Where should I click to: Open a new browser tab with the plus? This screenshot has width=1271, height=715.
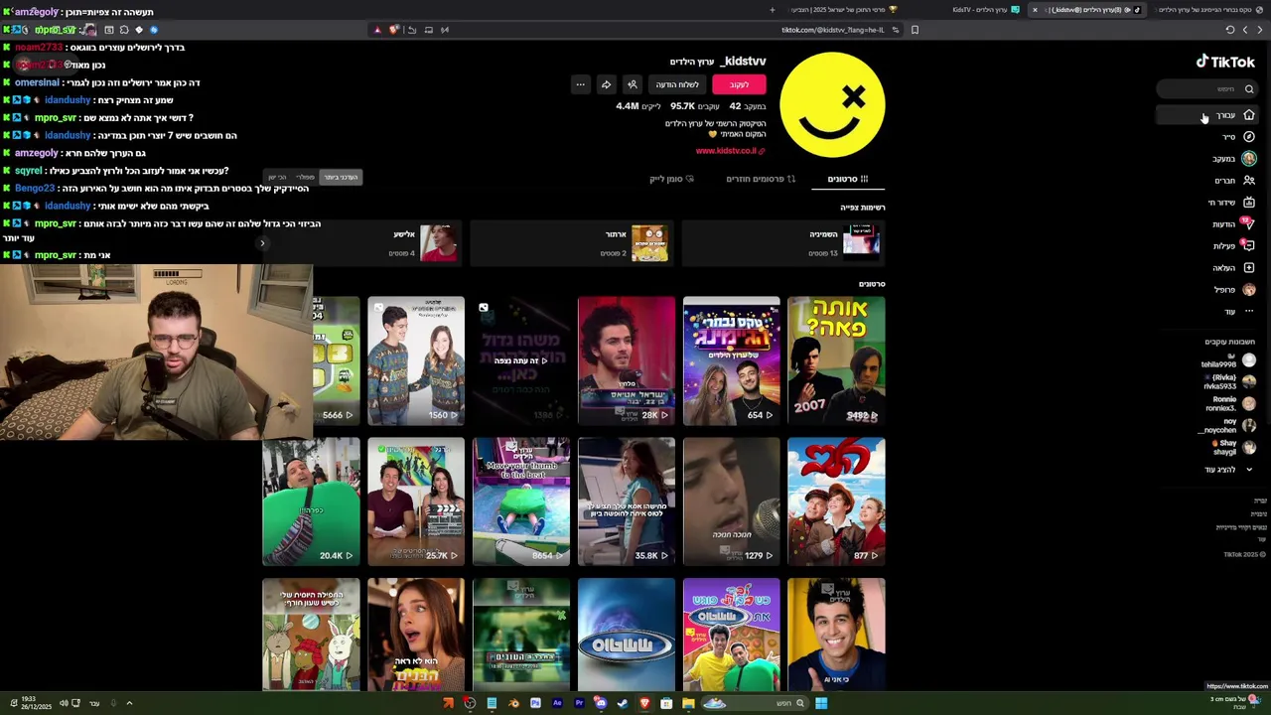tap(772, 10)
